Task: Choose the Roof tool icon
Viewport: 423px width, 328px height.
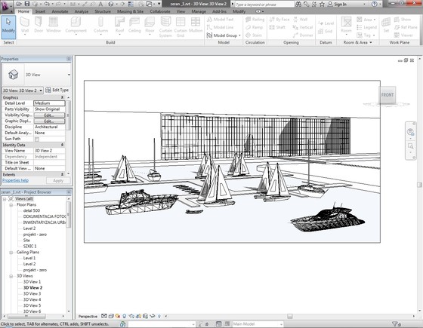Action: [119, 25]
